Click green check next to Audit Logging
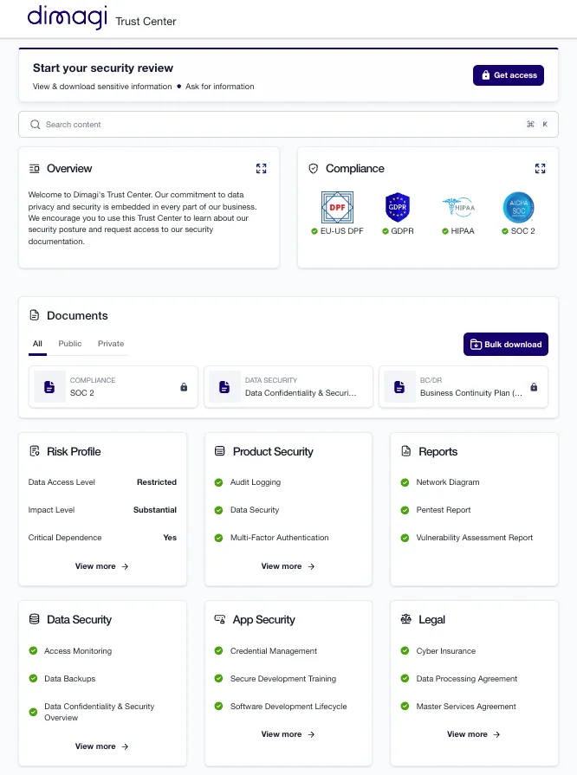Viewport: 577px width, 775px height. click(x=218, y=482)
